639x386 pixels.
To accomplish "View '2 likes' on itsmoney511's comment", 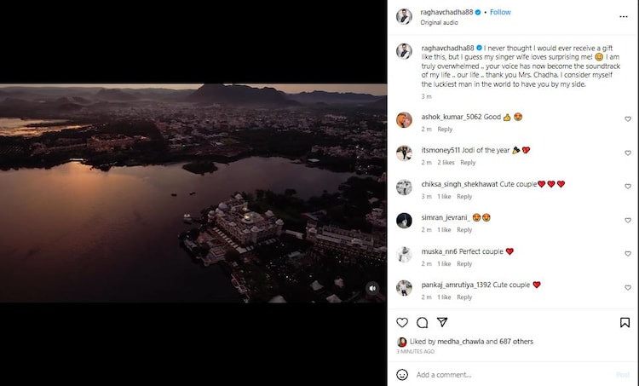I will [x=446, y=162].
